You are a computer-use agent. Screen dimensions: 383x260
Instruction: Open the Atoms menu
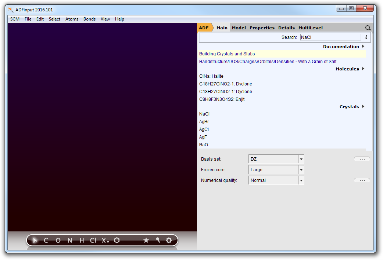tap(72, 19)
